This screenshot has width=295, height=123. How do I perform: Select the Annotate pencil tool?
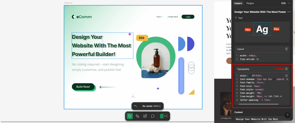[x=145, y=116]
